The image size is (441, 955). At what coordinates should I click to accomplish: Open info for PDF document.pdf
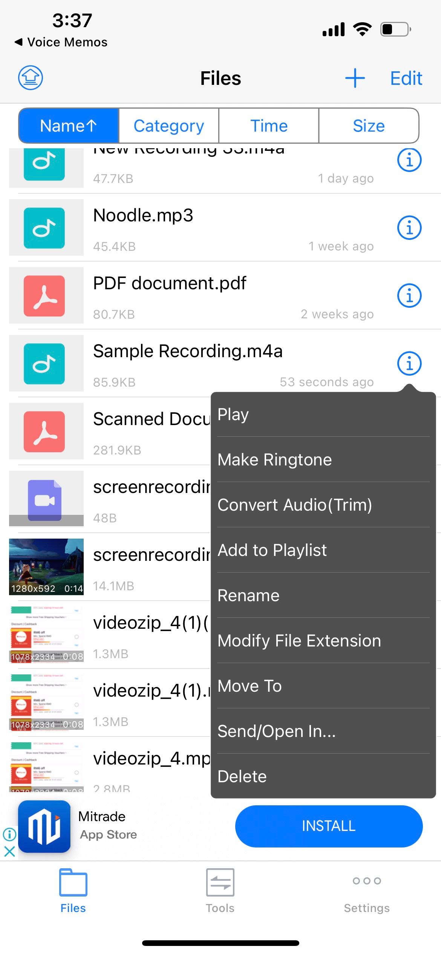pos(409,296)
